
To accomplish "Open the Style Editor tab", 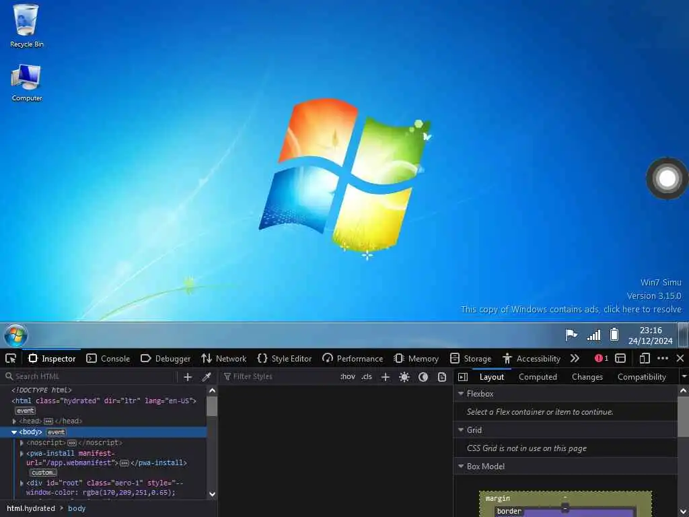I will point(285,359).
